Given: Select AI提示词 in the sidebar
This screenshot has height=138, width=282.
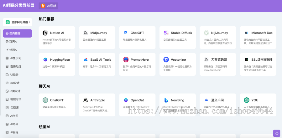Looking at the screenshot, I should point(14,58).
